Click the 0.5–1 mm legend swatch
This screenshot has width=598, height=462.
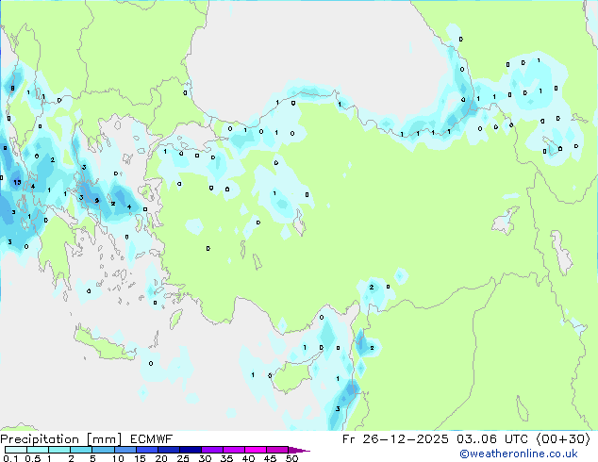(x=38, y=450)
